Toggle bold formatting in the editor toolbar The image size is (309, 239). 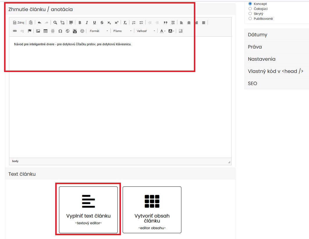click(x=80, y=23)
